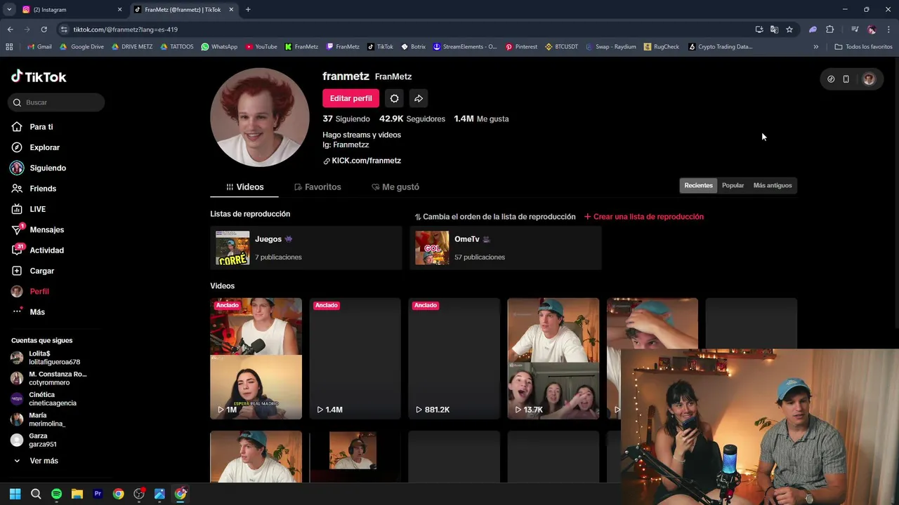Open Chrome media control icon
The height and width of the screenshot is (505, 899).
pyautogui.click(x=855, y=29)
